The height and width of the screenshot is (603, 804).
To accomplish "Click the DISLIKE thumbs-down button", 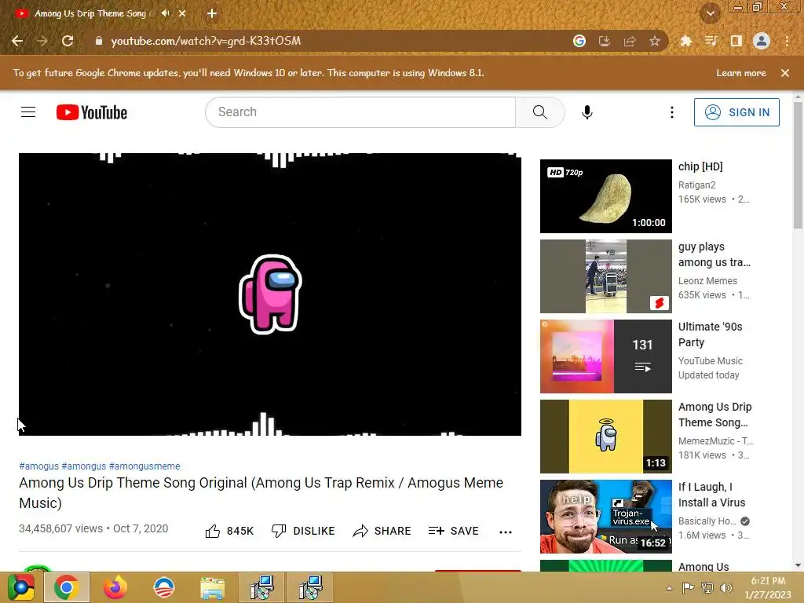I will point(303,531).
